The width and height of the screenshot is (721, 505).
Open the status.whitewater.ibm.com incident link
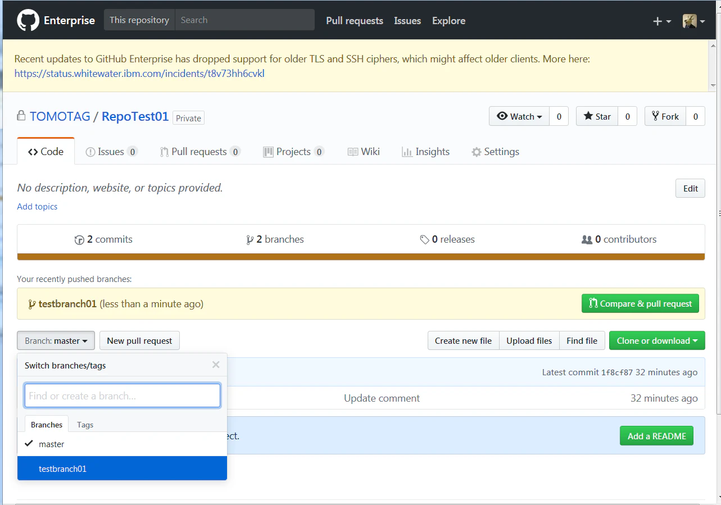tap(139, 74)
